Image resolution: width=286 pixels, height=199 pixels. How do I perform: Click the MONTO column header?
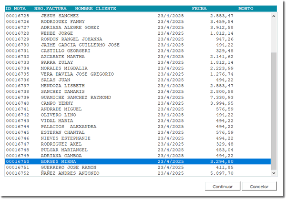click(246, 9)
